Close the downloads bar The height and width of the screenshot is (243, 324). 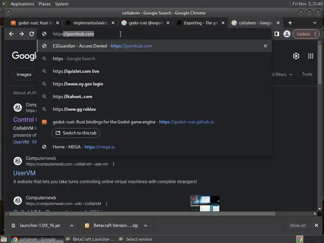(316, 225)
